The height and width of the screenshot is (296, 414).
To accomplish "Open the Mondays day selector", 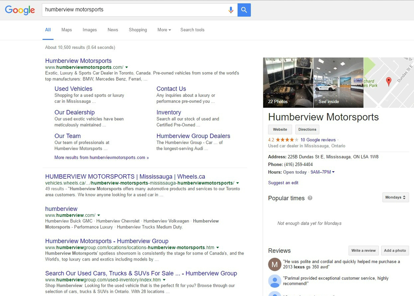I will coord(396,198).
